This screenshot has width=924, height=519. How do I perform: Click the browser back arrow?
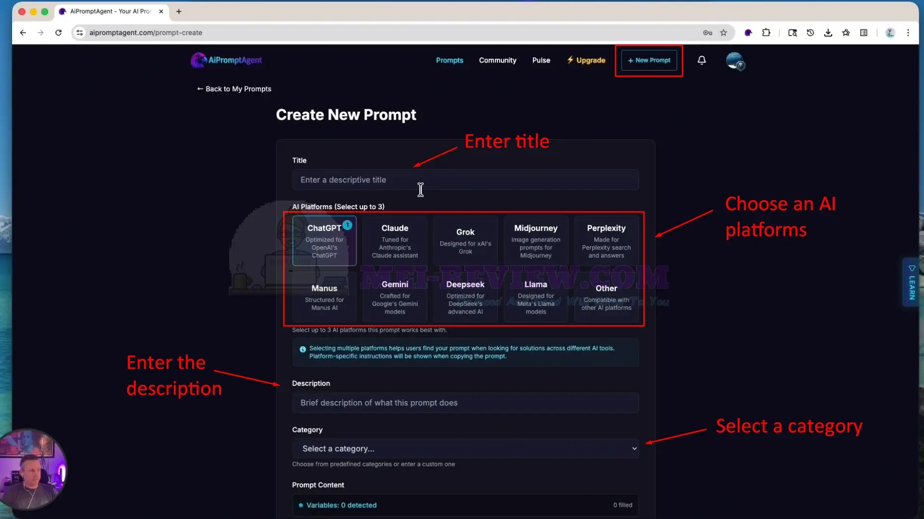pyautogui.click(x=23, y=33)
